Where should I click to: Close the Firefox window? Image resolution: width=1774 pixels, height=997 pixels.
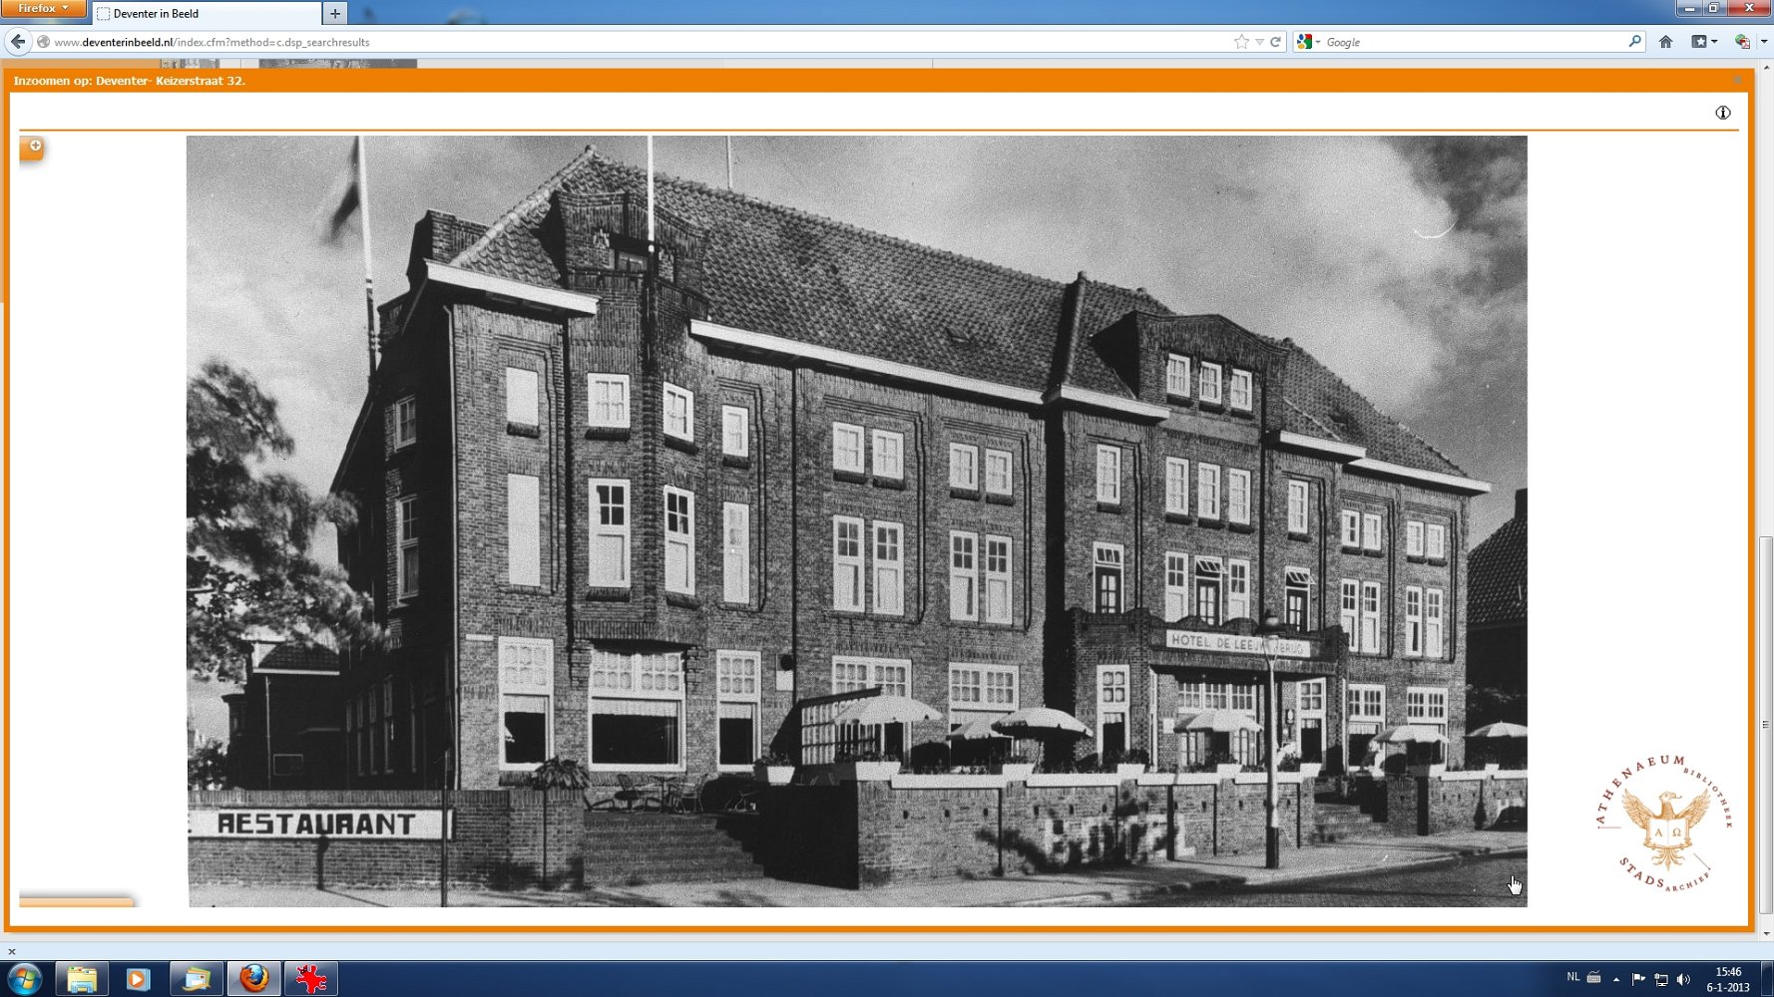(1749, 8)
